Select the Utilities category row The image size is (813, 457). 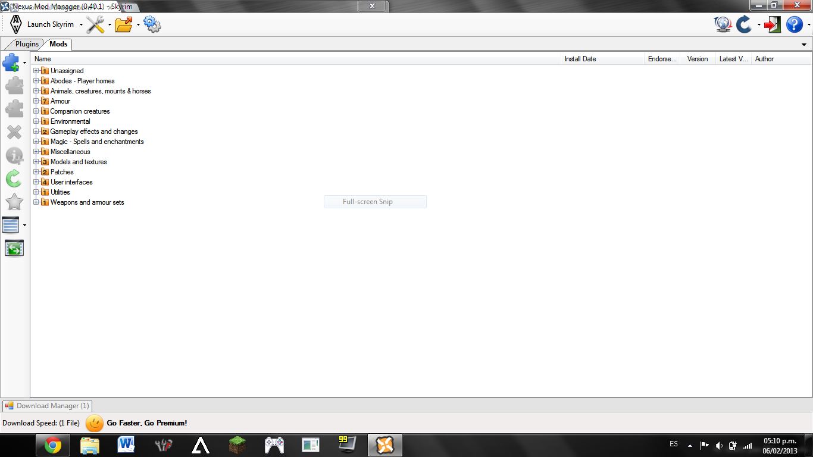pos(60,192)
